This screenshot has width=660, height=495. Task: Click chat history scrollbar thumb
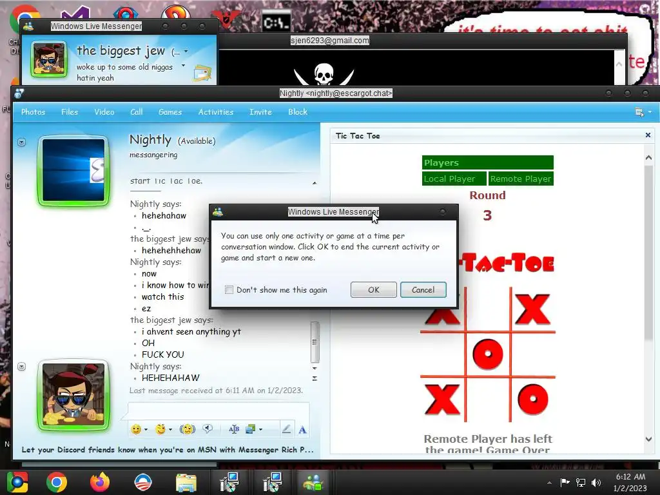point(315,342)
